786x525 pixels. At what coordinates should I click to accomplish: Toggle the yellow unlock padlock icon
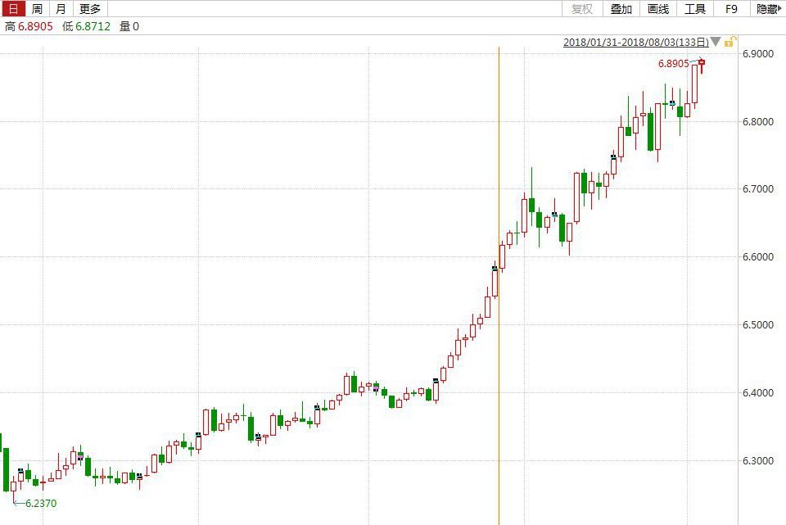[730, 41]
